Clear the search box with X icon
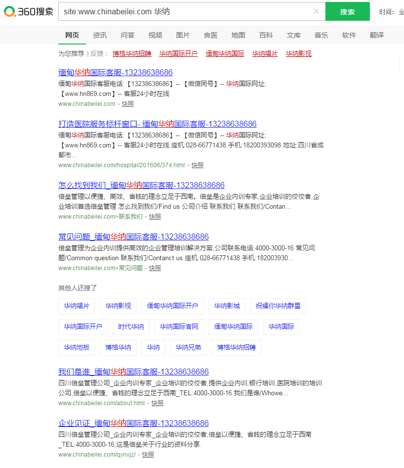Image resolution: width=404 pixels, height=468 pixels. [316, 11]
